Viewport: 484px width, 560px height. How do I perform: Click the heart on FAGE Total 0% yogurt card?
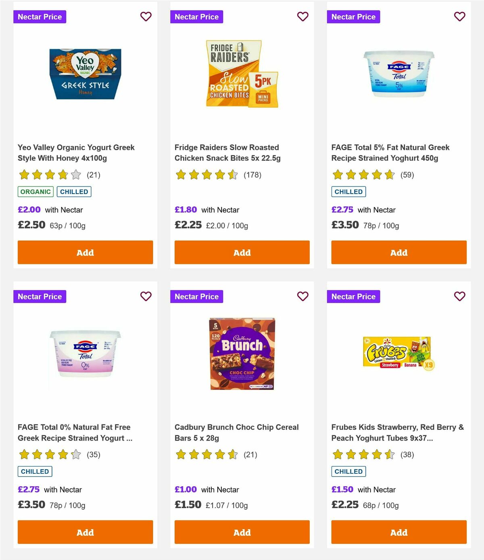coord(146,296)
